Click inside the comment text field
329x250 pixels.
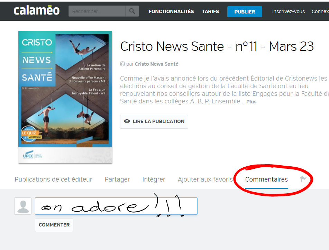(116, 206)
